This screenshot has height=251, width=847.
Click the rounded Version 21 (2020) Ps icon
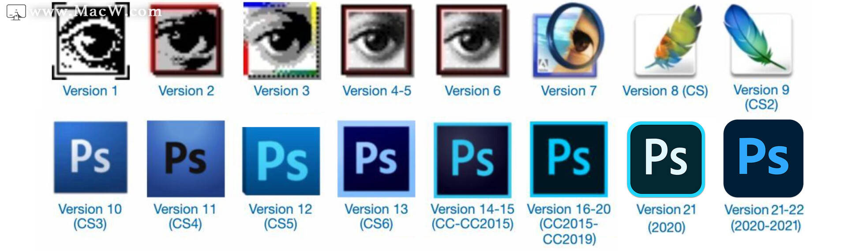[x=666, y=159]
